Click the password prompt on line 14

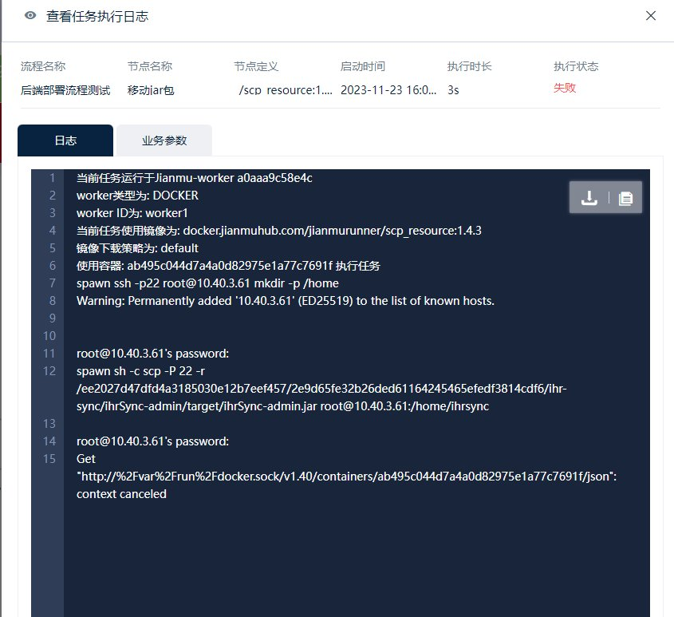click(x=152, y=441)
